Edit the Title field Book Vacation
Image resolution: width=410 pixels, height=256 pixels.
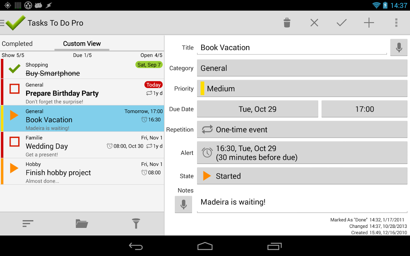[x=292, y=48]
